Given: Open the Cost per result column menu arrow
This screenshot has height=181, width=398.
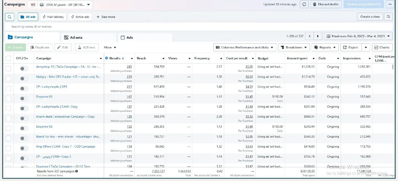Looking at the screenshot, I should click(253, 59).
